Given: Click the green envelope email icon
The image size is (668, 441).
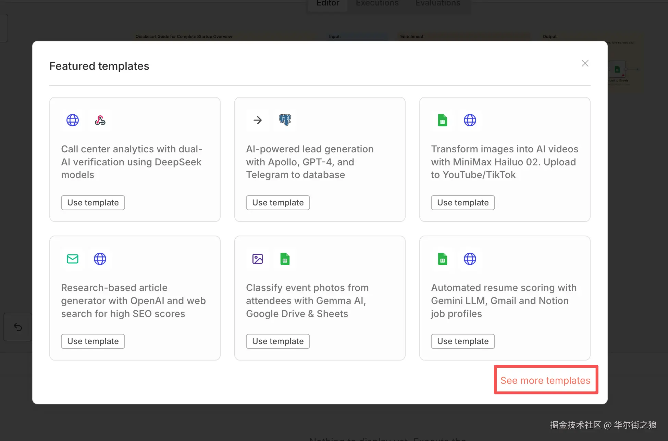Looking at the screenshot, I should point(73,259).
